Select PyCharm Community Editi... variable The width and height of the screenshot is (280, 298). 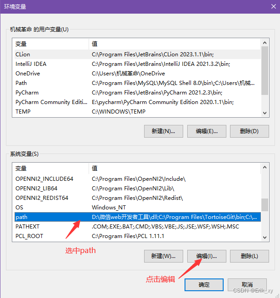coord(138,102)
